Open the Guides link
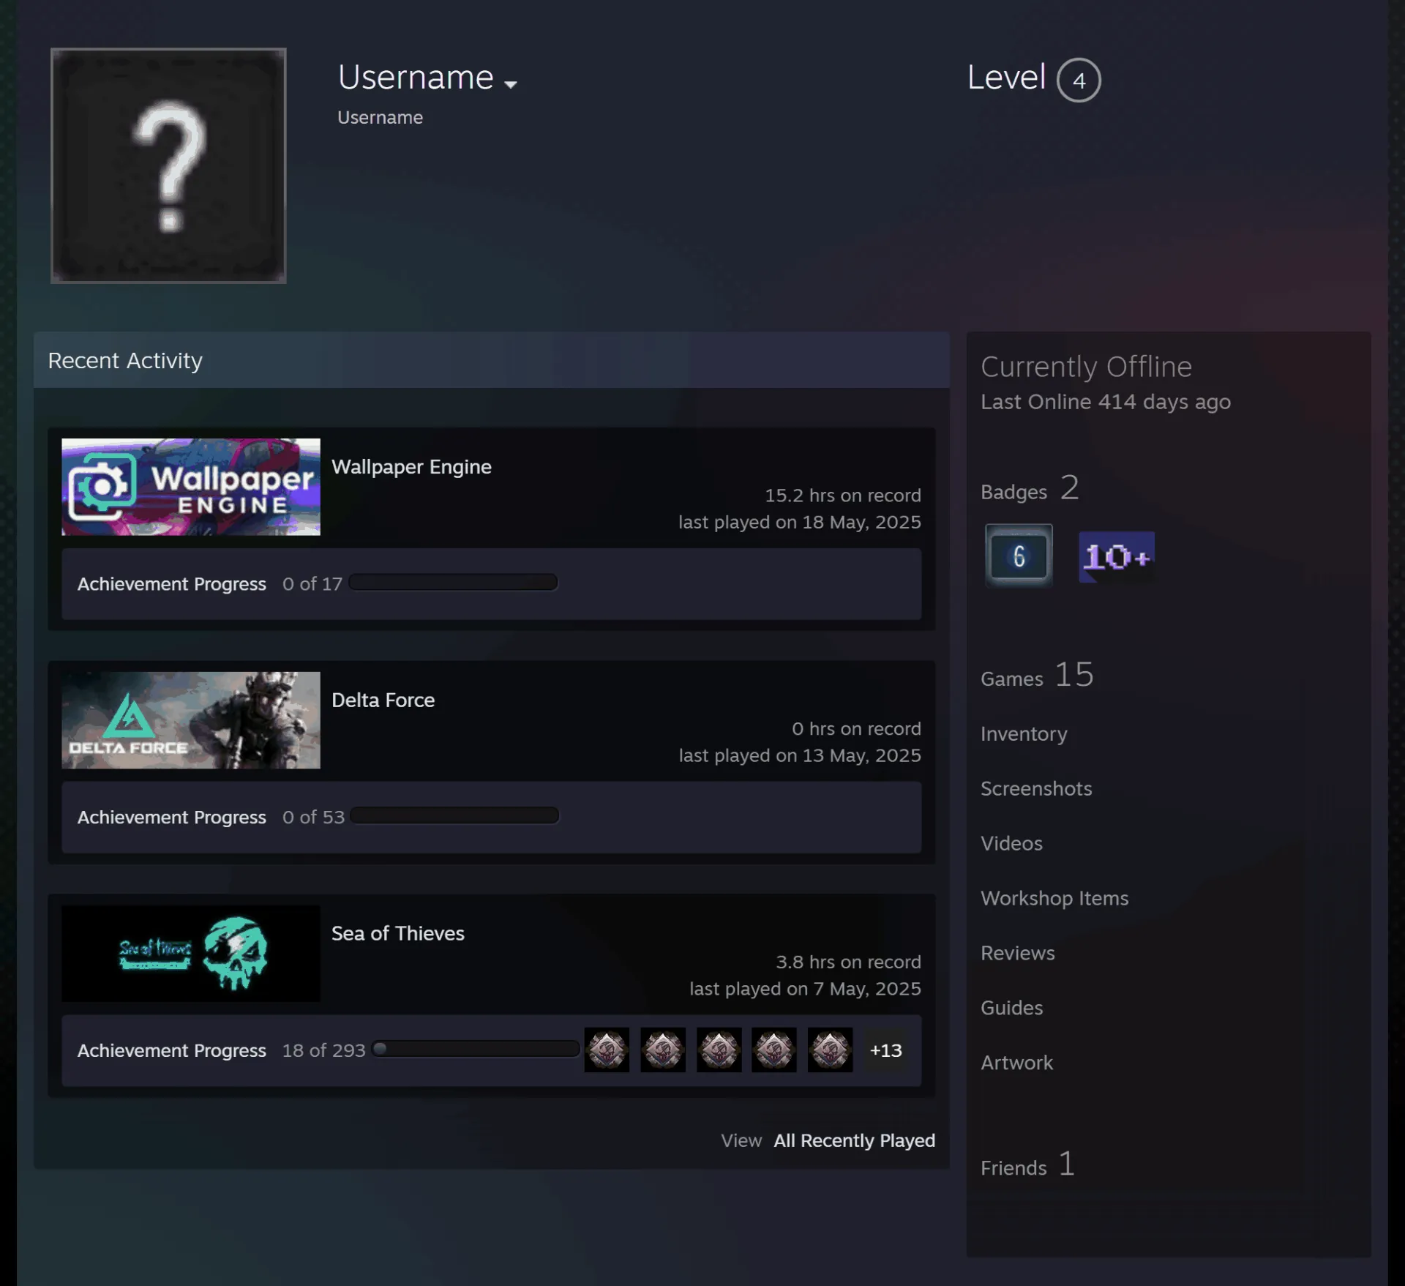Image resolution: width=1405 pixels, height=1286 pixels. pyautogui.click(x=1011, y=1008)
